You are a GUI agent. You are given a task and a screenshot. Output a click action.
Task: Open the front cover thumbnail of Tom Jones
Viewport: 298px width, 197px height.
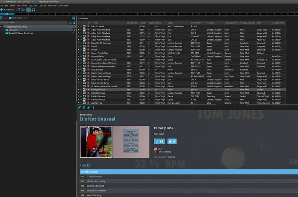click(x=96, y=142)
